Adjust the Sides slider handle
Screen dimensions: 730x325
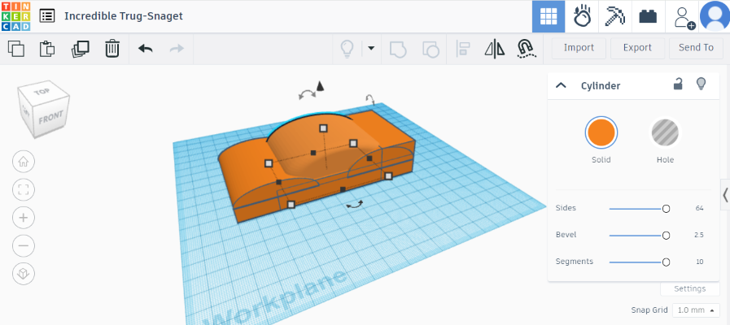[666, 209]
